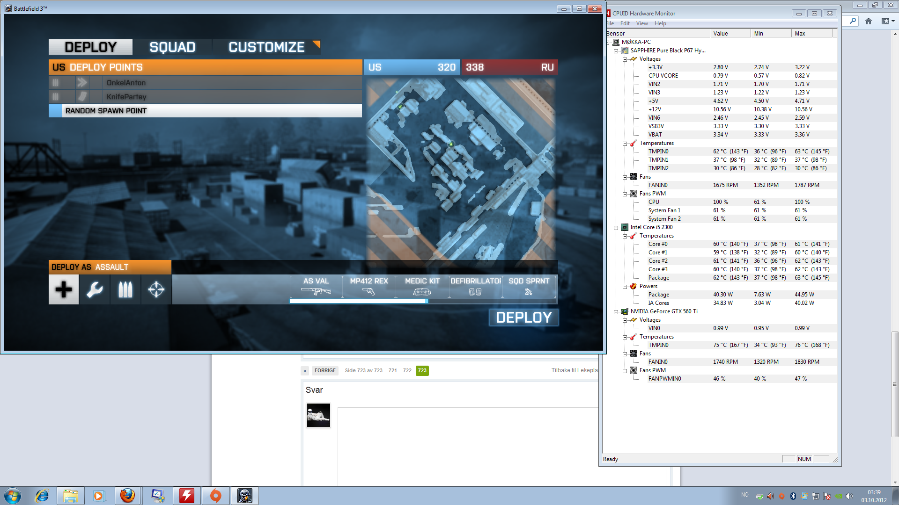Click the Max column header
Viewport: 899px width, 505px height.
pos(812,33)
